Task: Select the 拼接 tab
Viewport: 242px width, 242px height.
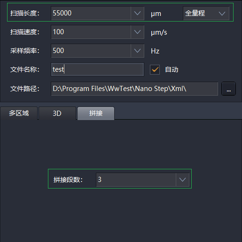Action: pyautogui.click(x=96, y=113)
